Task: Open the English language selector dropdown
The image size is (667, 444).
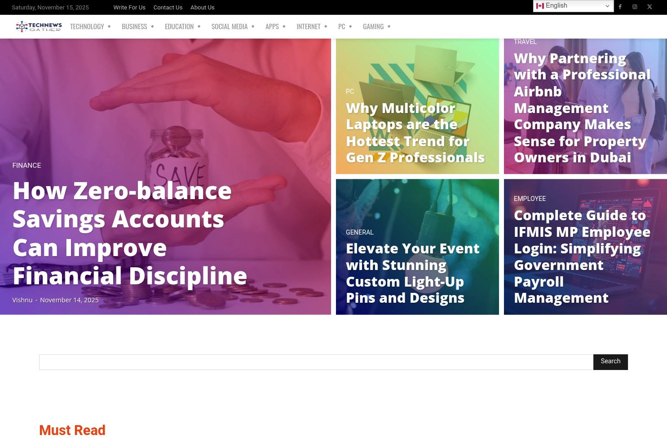Action: (573, 6)
